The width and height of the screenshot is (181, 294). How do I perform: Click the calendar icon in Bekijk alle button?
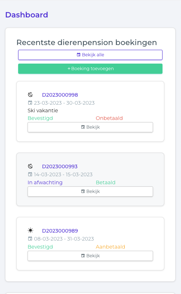(79, 55)
